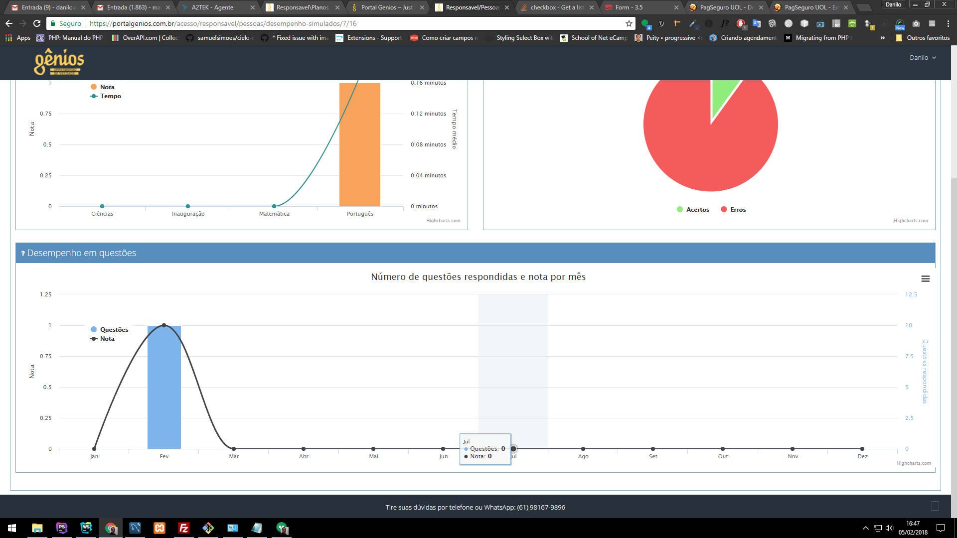The image size is (957, 538).
Task: Expand hidden bookmarks overflow chevron
Action: pos(883,38)
